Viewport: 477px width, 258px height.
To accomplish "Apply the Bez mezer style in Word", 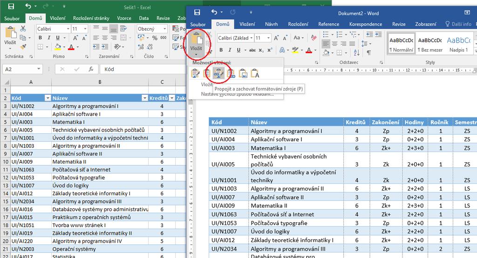I will (x=430, y=44).
